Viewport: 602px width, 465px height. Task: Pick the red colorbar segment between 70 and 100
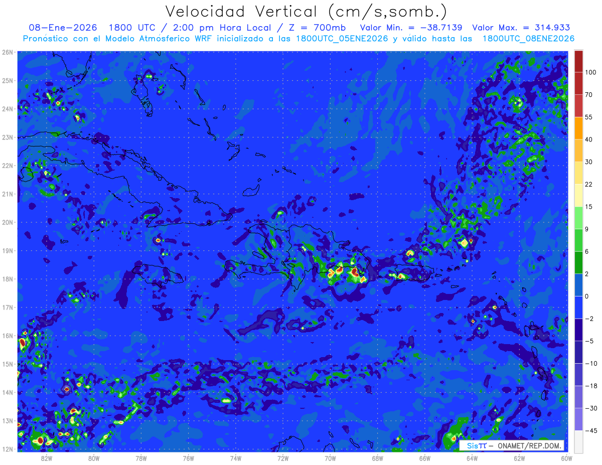pos(579,83)
